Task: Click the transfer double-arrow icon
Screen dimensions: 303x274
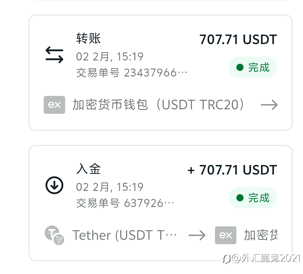Action: point(54,55)
